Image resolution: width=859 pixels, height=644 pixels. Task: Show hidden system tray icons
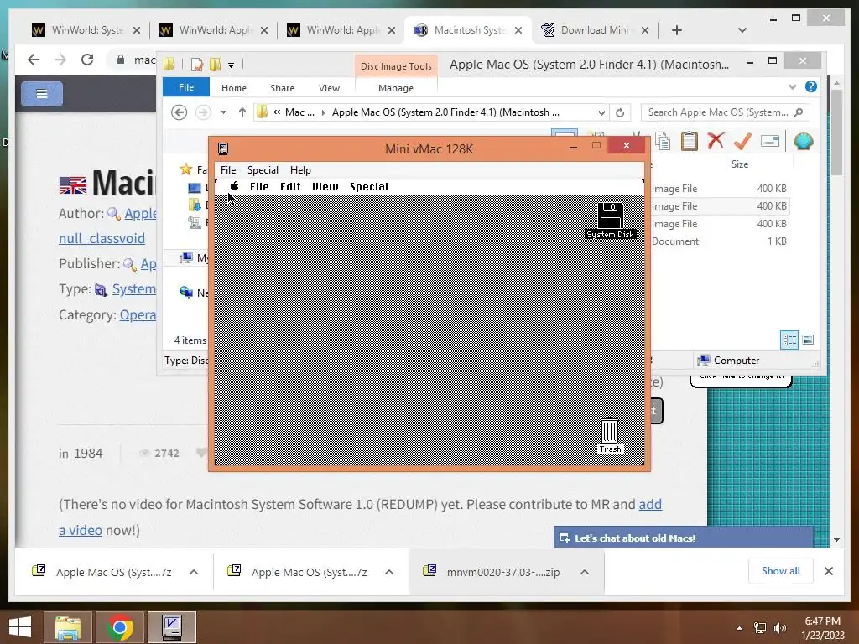739,627
